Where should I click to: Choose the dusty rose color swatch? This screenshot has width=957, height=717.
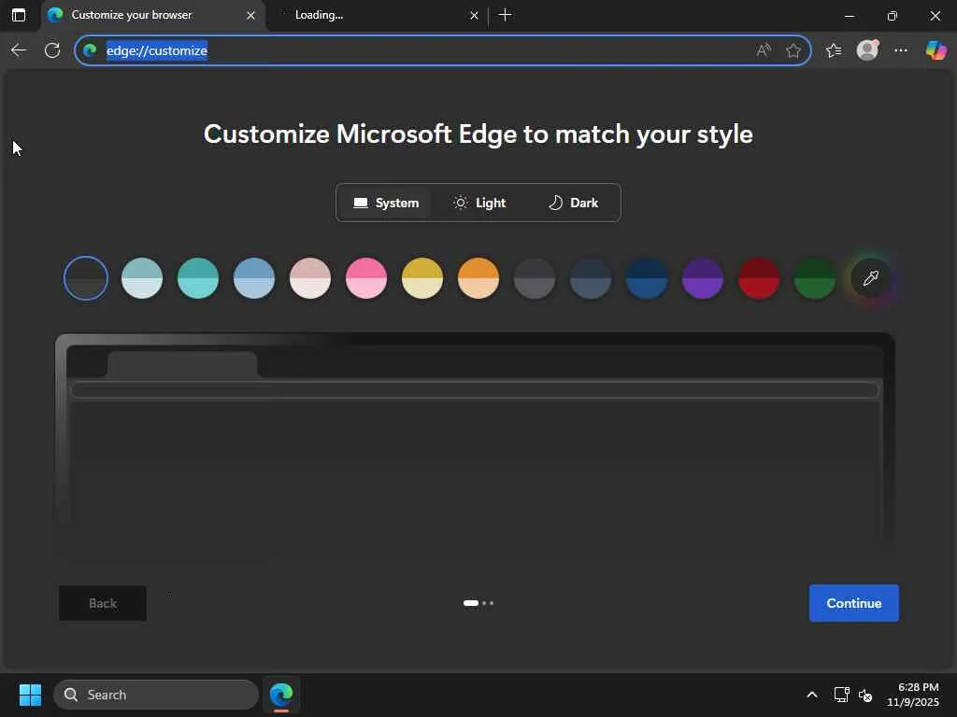pyautogui.click(x=310, y=278)
